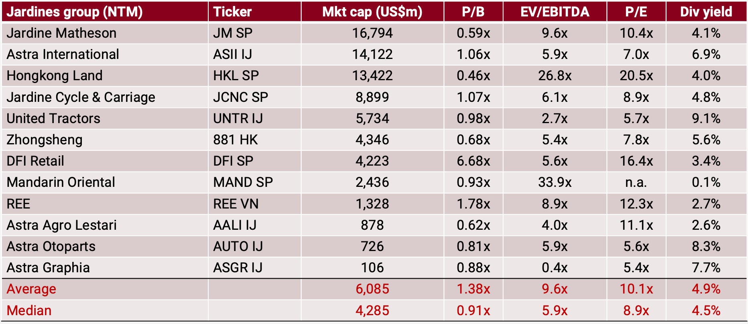Click Jardine Cycle & Carriage company name
The height and width of the screenshot is (324, 748).
(x=81, y=97)
